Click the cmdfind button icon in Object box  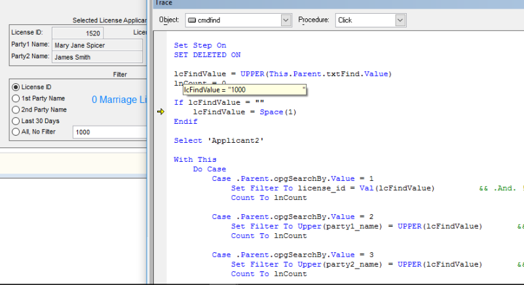[192, 20]
